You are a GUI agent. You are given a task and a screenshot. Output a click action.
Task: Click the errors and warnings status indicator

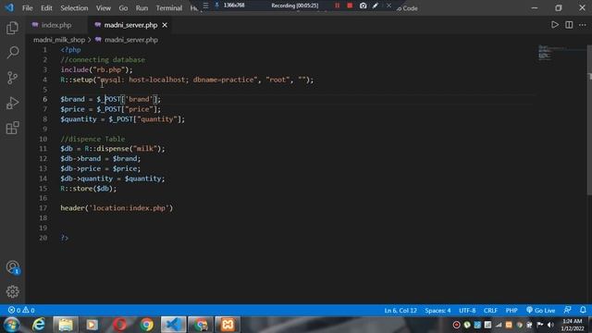[21, 310]
